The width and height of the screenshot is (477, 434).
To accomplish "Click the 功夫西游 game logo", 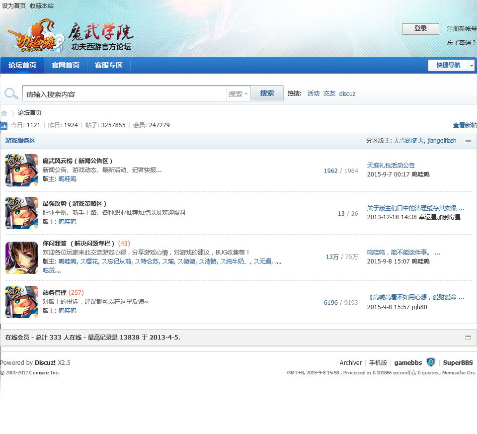I will 36,36.
